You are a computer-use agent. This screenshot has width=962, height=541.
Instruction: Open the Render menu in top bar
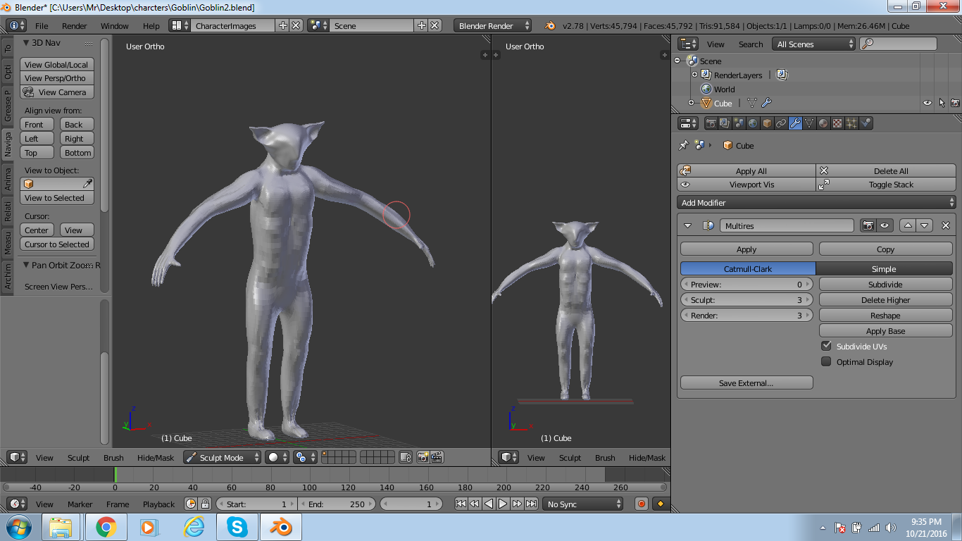[75, 26]
